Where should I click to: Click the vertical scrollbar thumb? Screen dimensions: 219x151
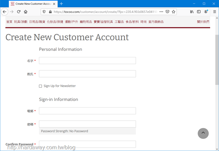(x=217, y=60)
